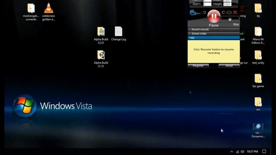Expand the Screen notes section
This screenshot has height=155, width=276.
[214, 34]
